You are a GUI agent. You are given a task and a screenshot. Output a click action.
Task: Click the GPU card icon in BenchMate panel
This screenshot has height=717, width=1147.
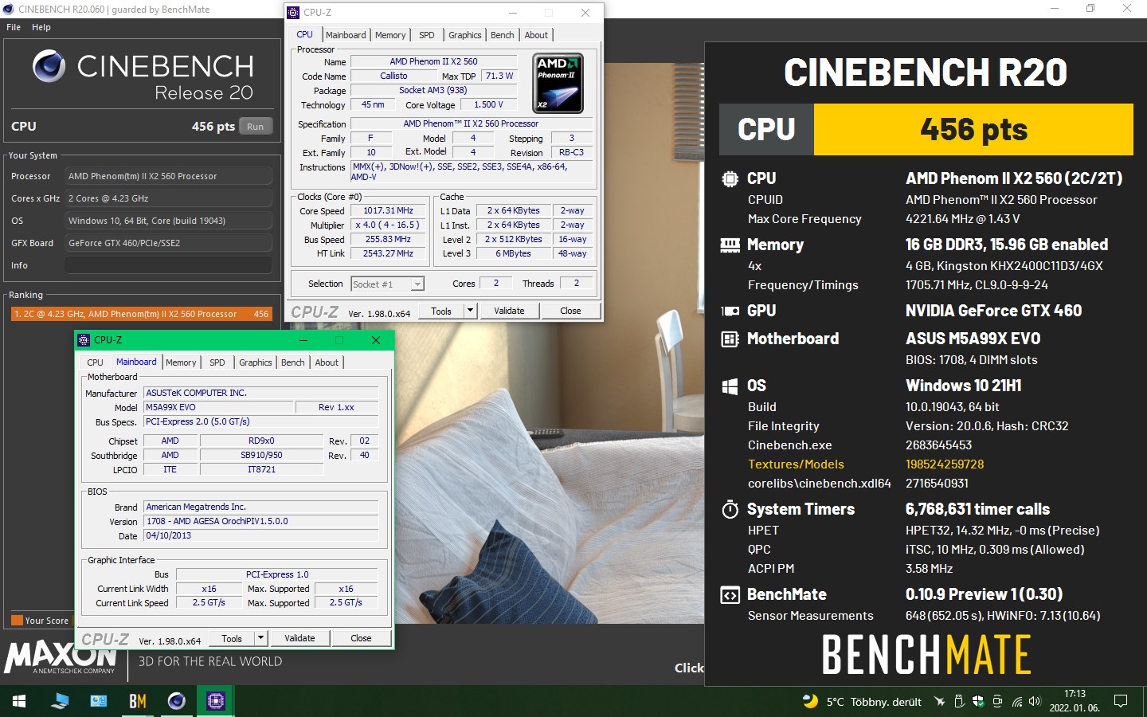point(730,311)
